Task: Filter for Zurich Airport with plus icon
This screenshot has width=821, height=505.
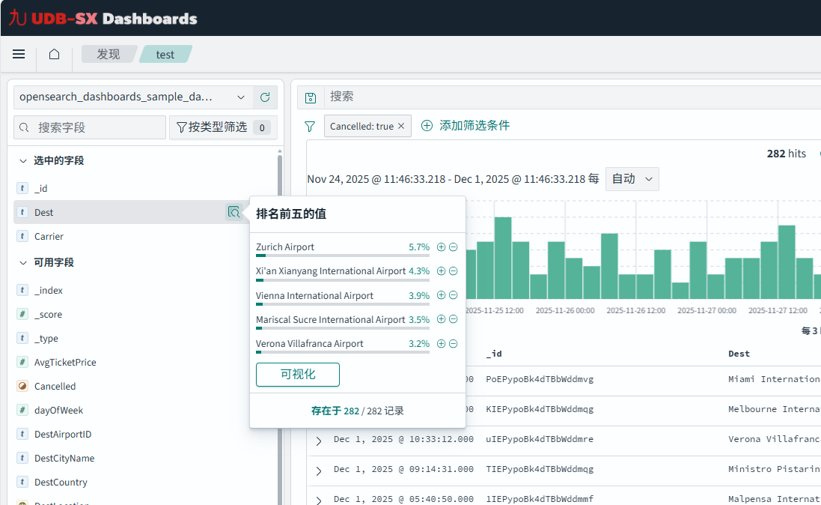Action: tap(441, 247)
